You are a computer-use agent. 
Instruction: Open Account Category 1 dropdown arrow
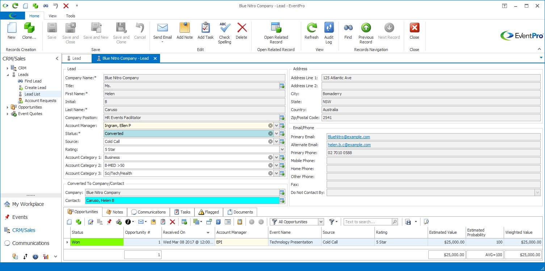[276, 157]
